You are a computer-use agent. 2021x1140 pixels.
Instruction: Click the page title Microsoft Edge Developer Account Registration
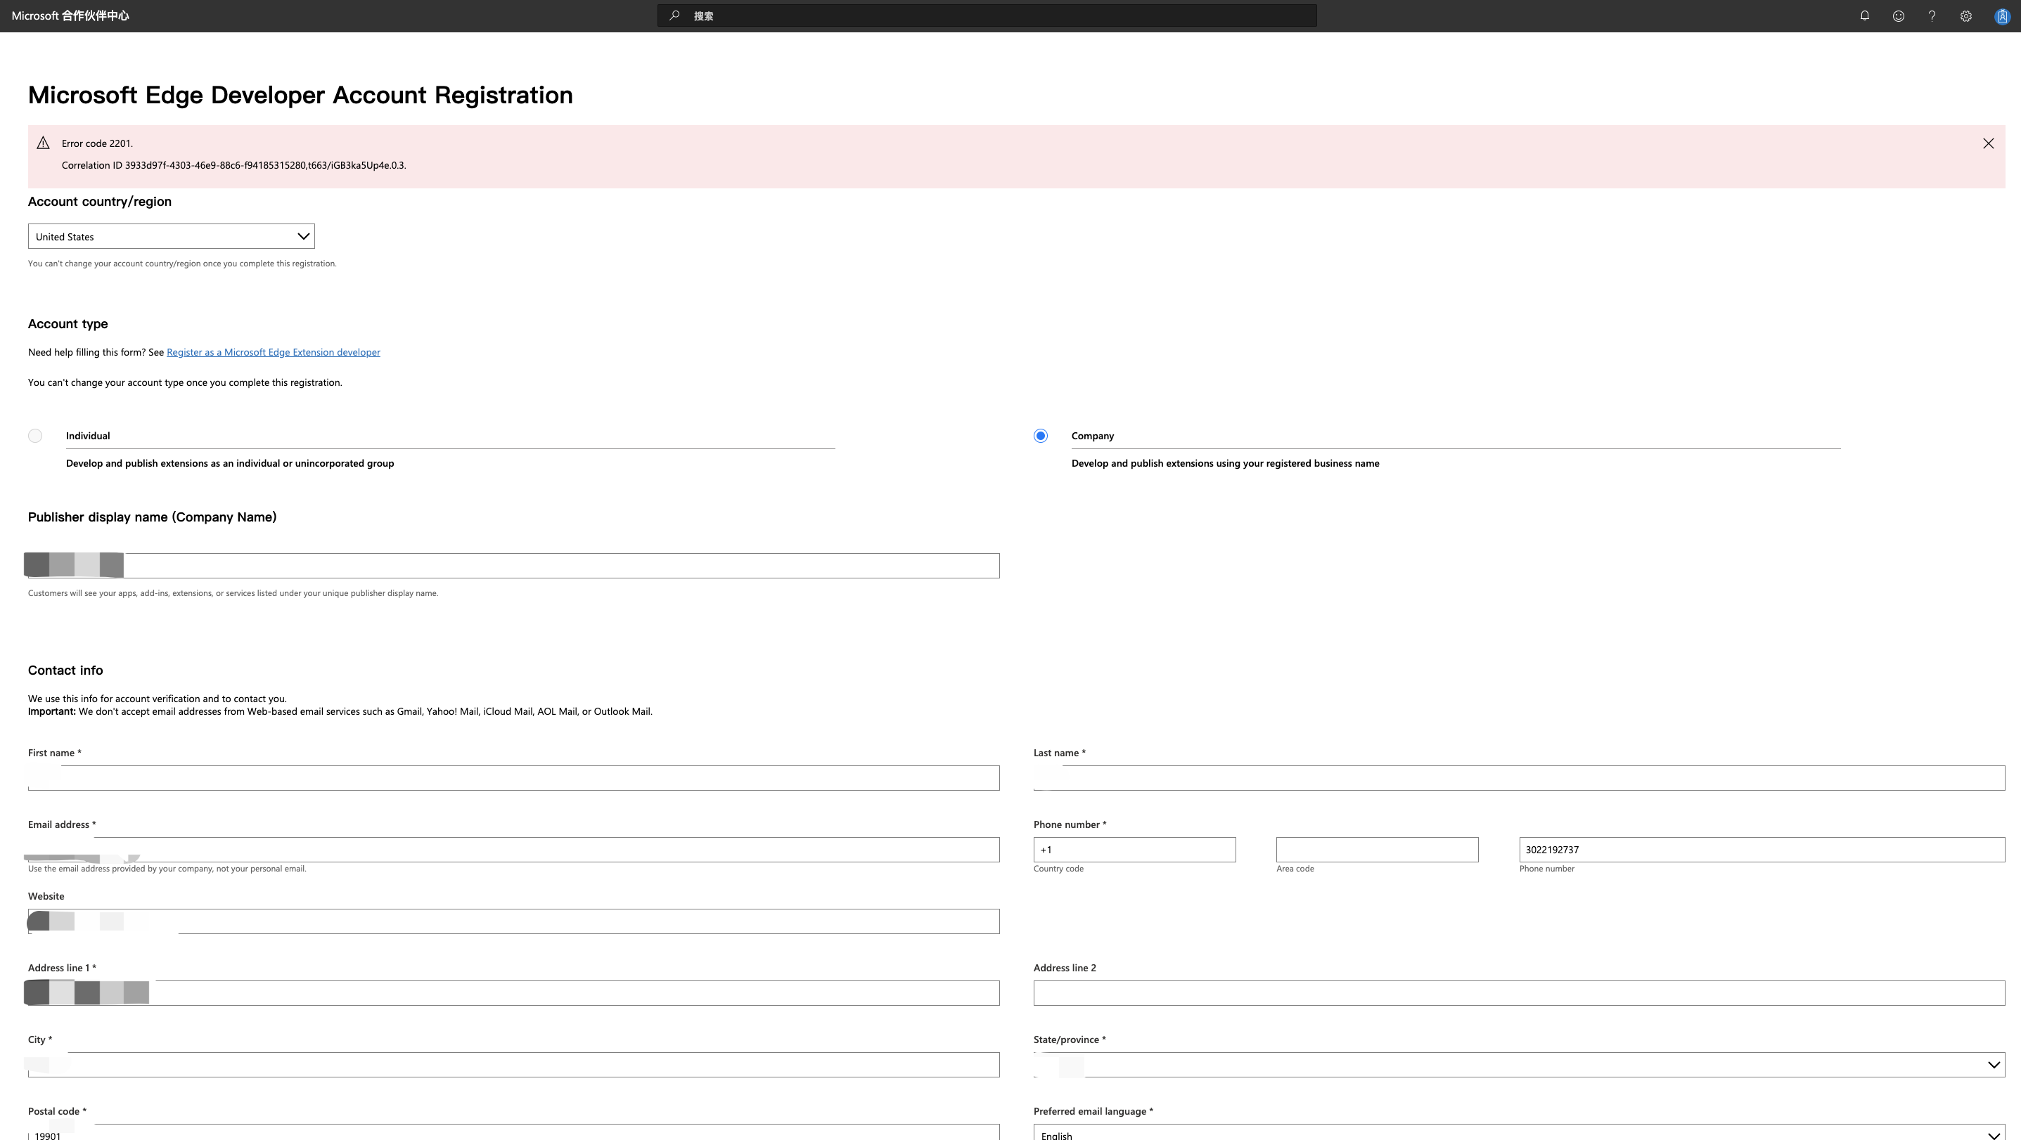tap(300, 95)
